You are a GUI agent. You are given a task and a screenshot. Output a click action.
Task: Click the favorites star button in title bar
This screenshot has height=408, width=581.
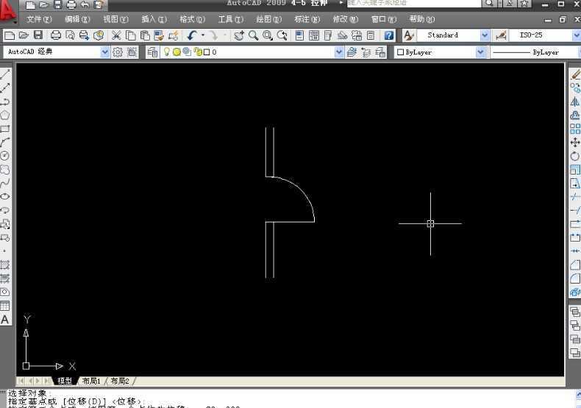coord(524,4)
